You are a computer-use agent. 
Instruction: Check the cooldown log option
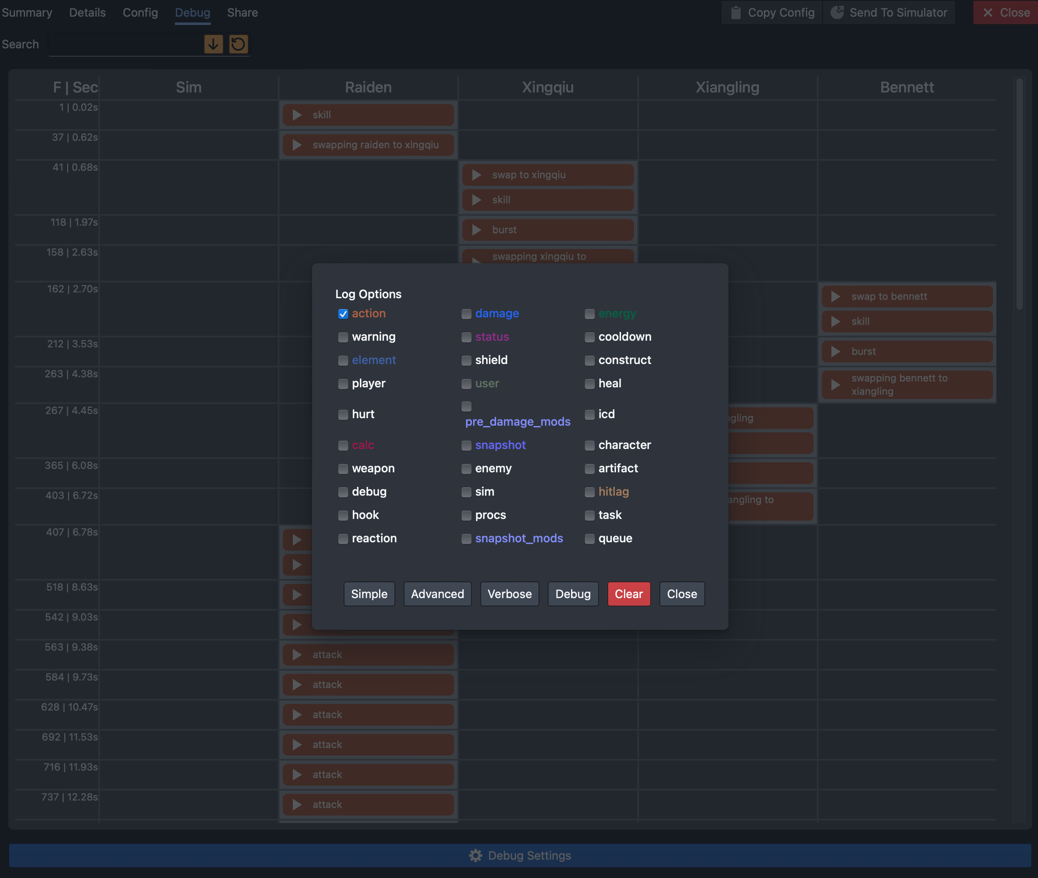589,337
